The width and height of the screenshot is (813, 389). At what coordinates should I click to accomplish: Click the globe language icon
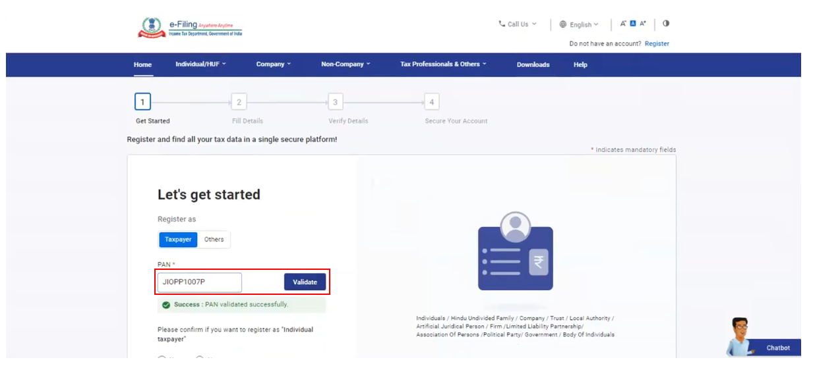click(x=562, y=24)
